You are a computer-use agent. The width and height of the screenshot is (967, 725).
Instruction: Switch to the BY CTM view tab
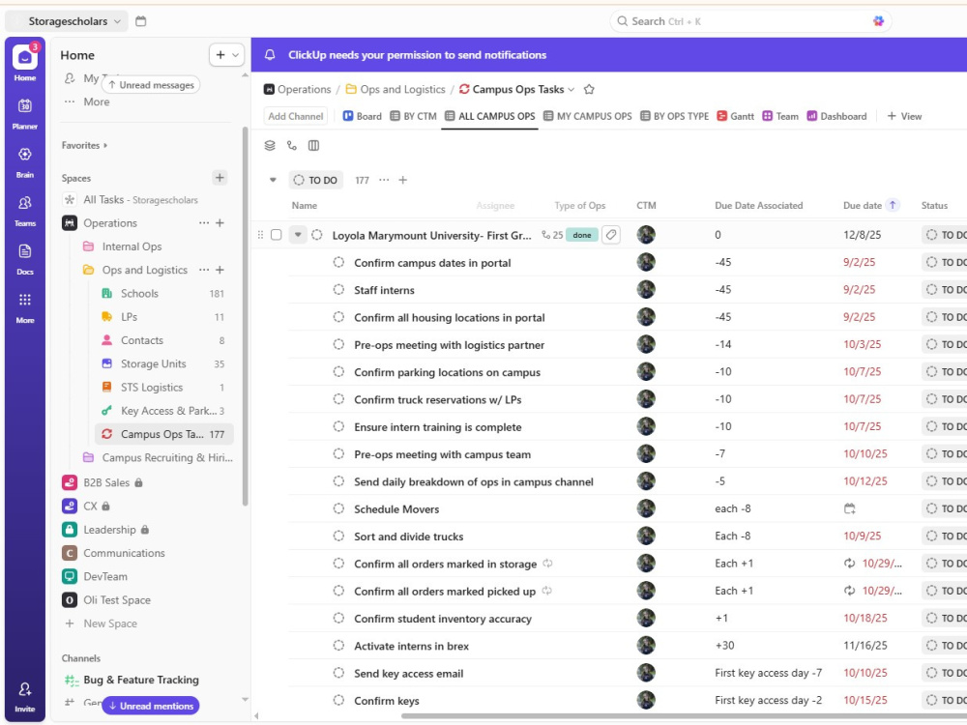[x=413, y=116]
